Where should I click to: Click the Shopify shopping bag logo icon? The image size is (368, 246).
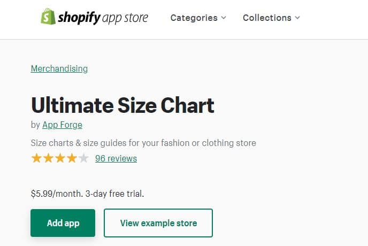pos(48,17)
